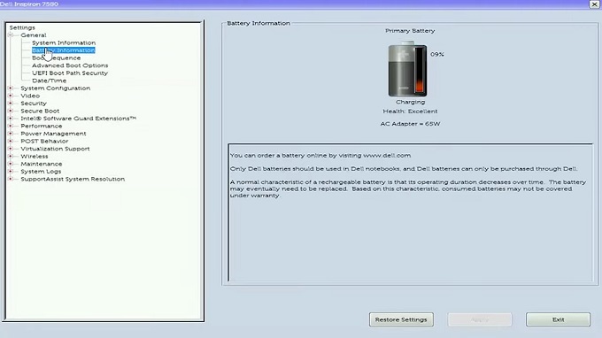Expand the System Configuration node

click(x=11, y=88)
